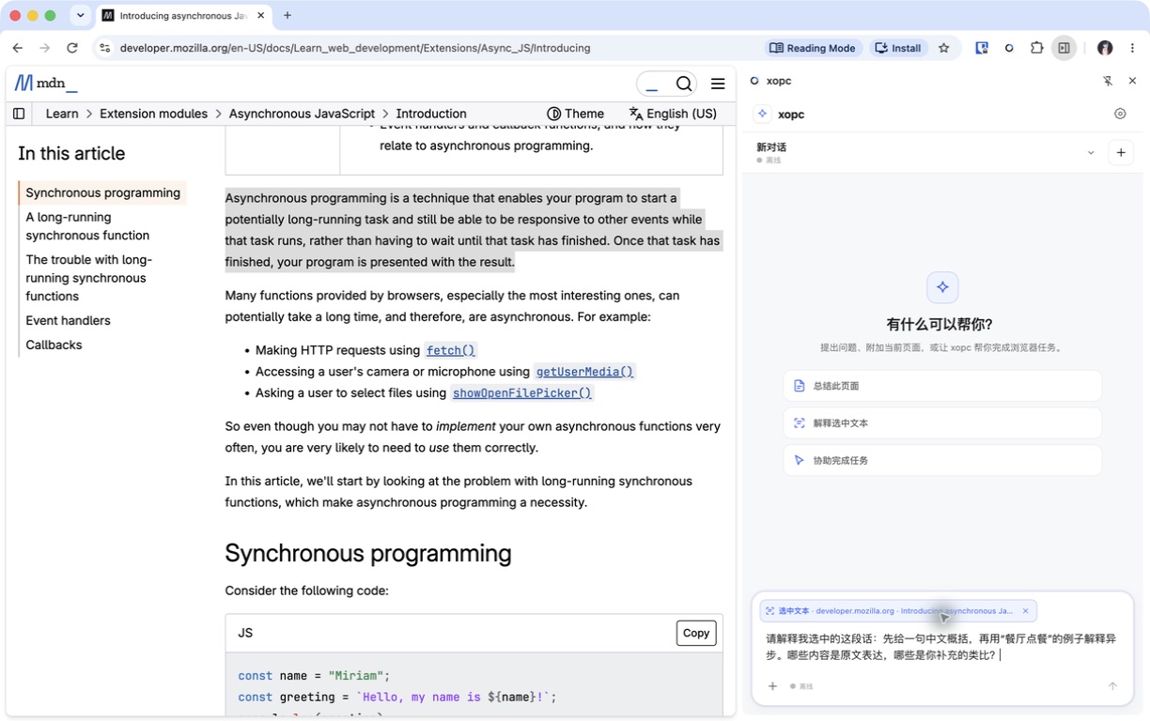1150x721 pixels.
Task: Copy the JS code sample
Action: [x=696, y=633]
